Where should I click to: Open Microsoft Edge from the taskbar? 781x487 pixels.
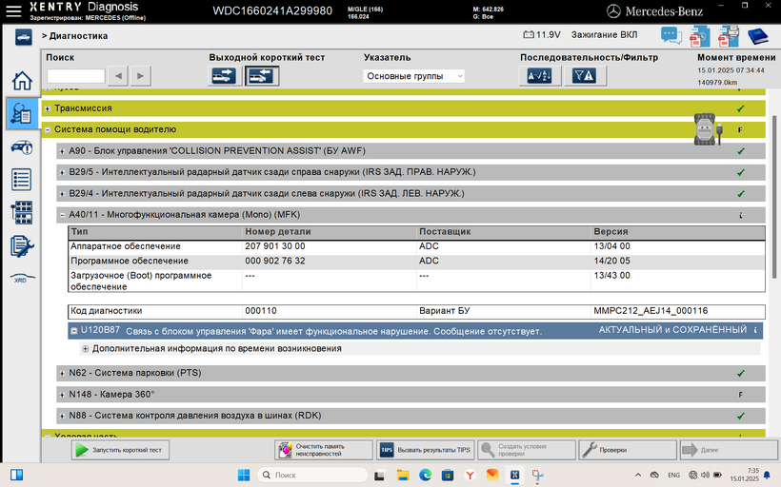click(x=425, y=475)
